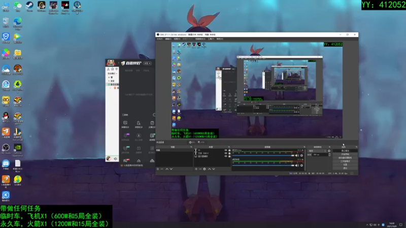The width and height of the screenshot is (406, 228).
Task: Mute the desktop audio channel in the mixer
Action: (x=297, y=166)
